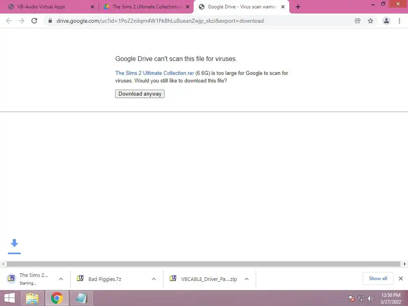Close the VB-Audio Virtual Apps tab
Image resolution: width=408 pixels, height=306 pixels.
coord(92,7)
